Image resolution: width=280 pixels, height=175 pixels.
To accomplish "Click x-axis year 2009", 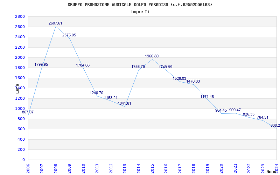I will click(x=69, y=168).
